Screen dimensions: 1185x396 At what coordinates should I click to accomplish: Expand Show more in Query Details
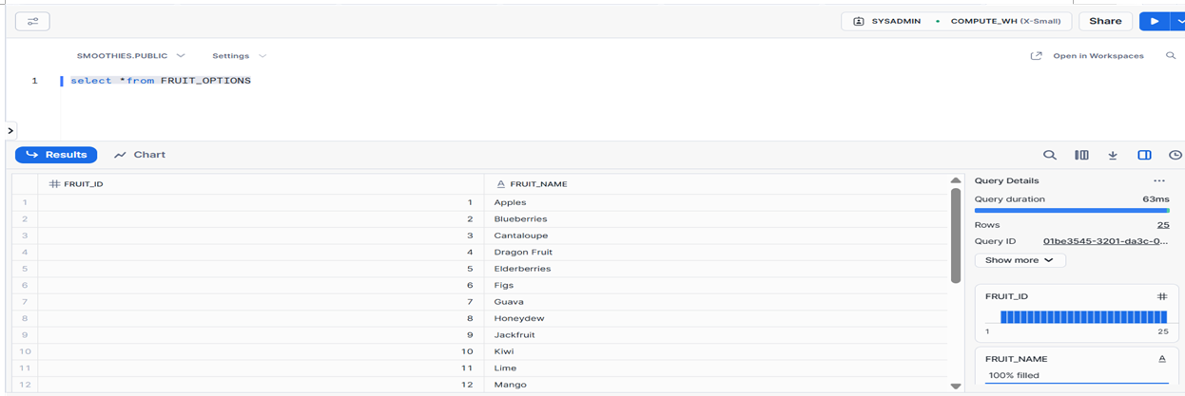pos(1020,260)
